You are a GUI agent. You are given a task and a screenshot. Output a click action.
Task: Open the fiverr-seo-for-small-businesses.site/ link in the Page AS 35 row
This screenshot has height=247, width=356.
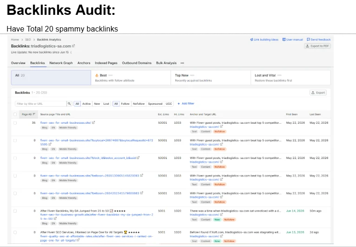(66, 123)
